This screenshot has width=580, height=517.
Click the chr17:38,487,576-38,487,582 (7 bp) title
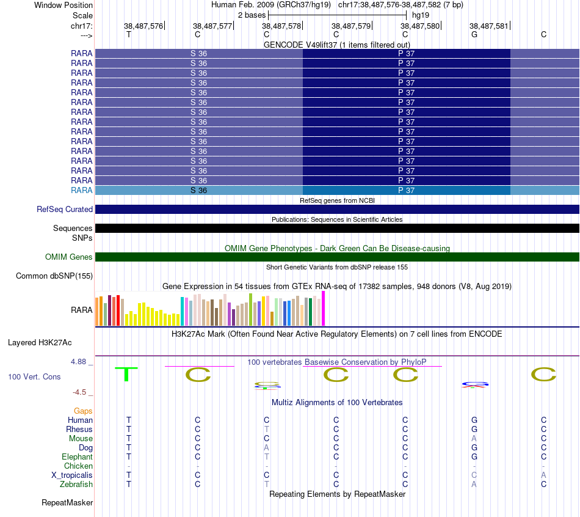[x=401, y=5]
